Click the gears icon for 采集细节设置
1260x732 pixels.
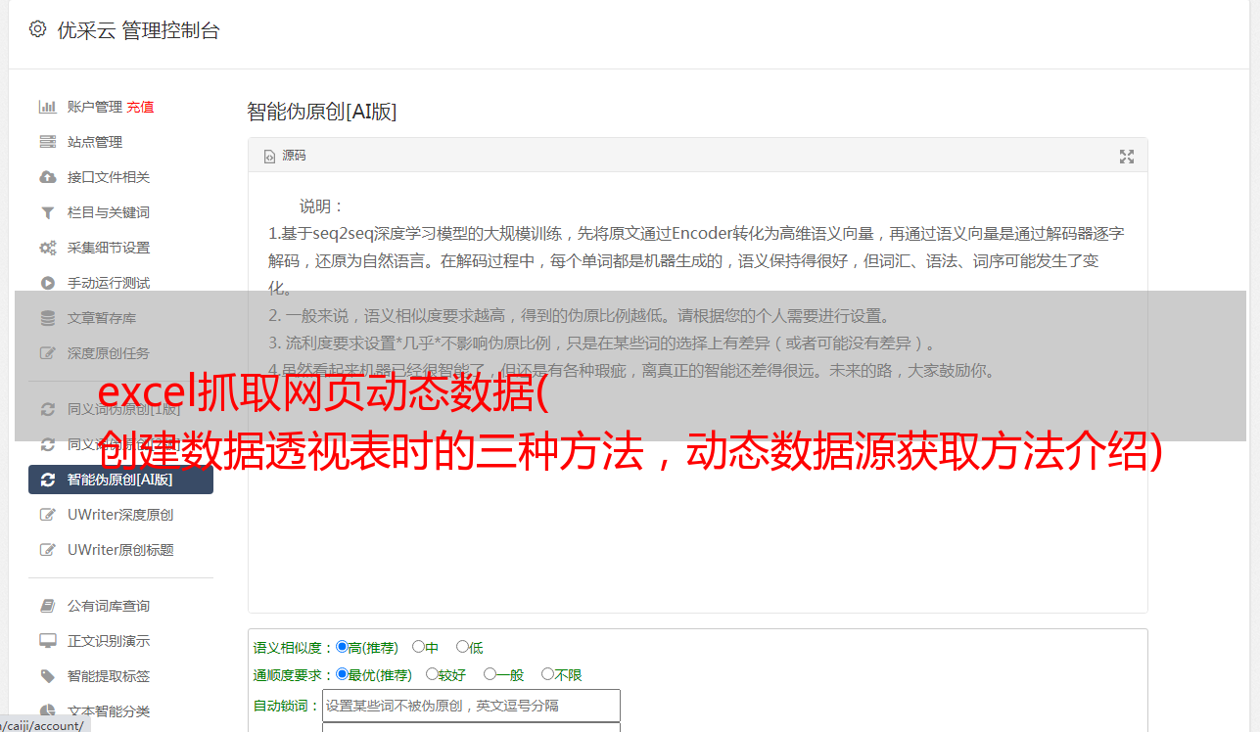tap(47, 248)
